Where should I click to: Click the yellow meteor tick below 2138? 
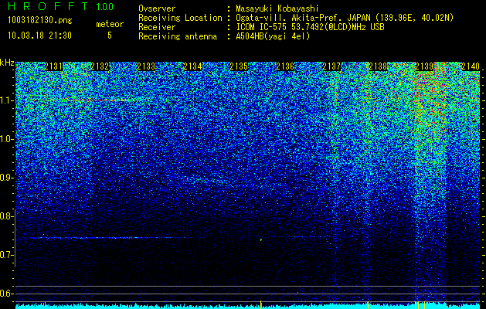click(368, 304)
